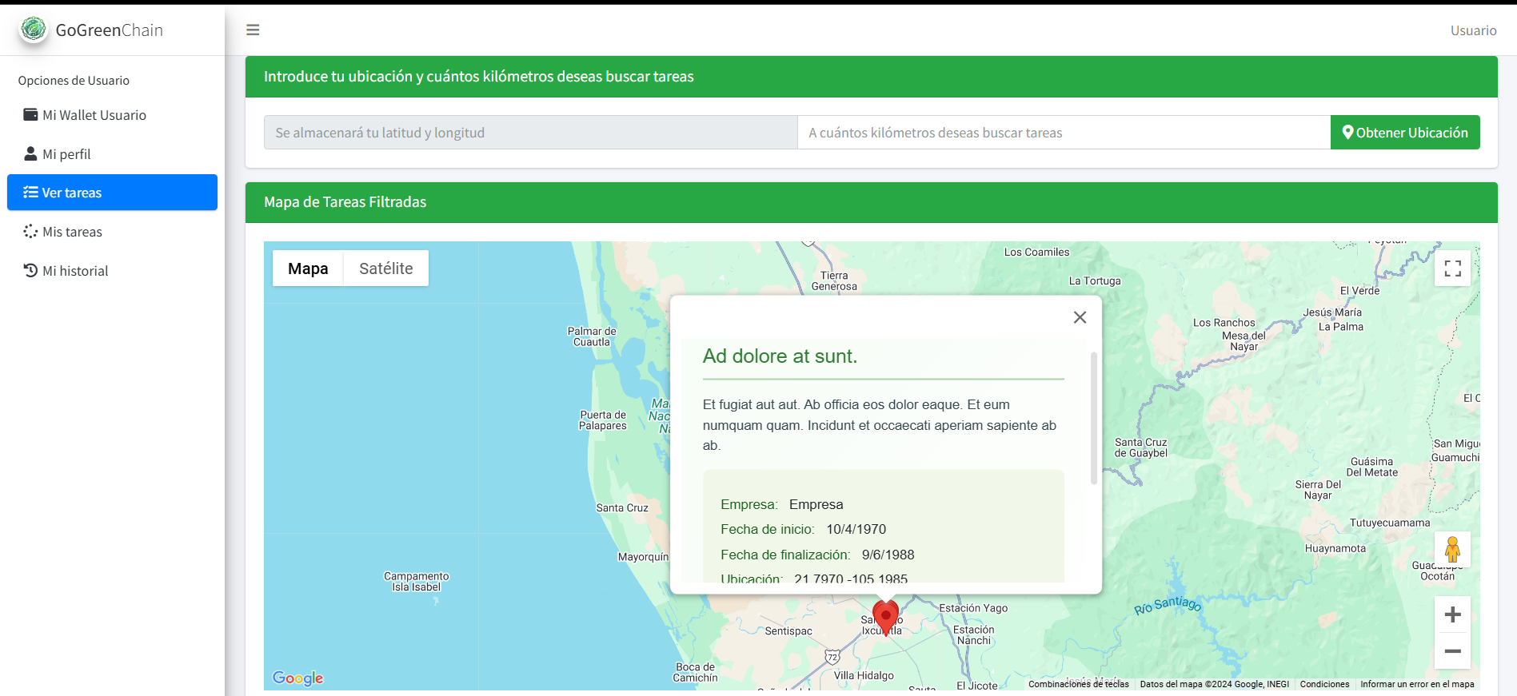Switch map to Satélite view

click(386, 268)
